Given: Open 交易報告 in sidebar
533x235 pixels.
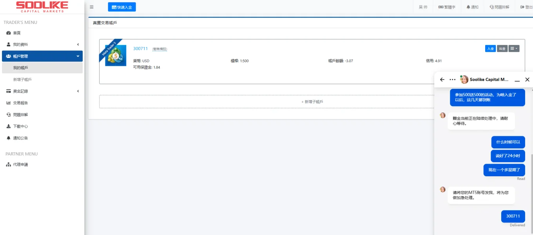Looking at the screenshot, I should pyautogui.click(x=20, y=103).
